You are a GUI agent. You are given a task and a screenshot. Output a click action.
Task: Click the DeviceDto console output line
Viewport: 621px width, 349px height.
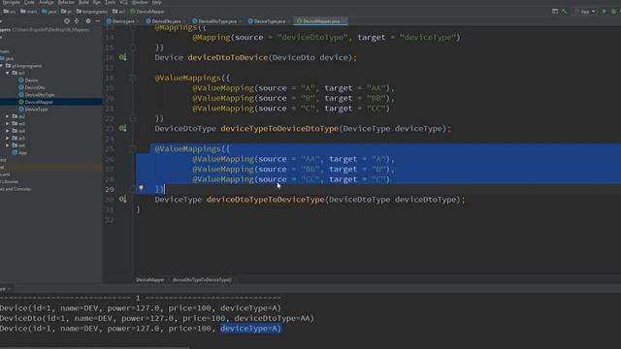(x=157, y=318)
